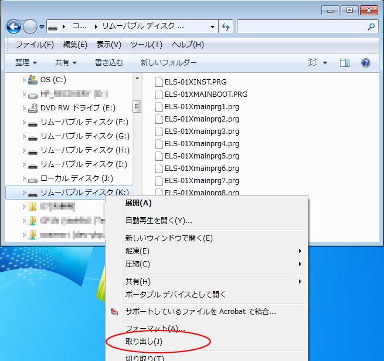
Task: Click the 新しいフォルダー button
Action: point(168,63)
